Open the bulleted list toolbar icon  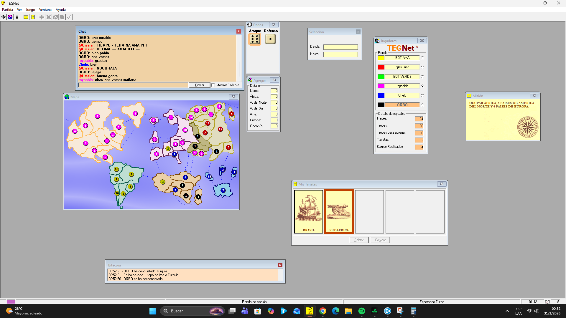[x=17, y=17]
